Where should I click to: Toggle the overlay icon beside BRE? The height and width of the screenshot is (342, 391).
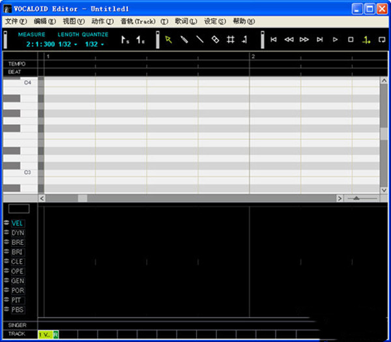click(x=7, y=242)
